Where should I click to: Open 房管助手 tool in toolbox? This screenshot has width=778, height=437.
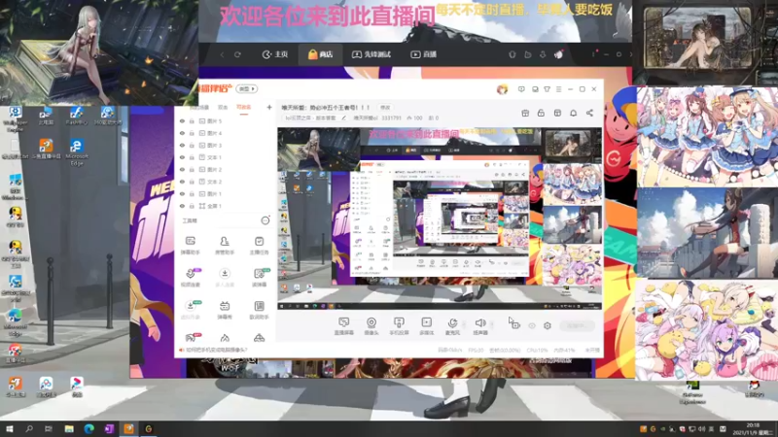225,246
